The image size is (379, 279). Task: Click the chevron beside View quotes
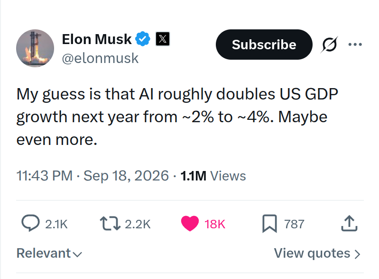tap(358, 254)
